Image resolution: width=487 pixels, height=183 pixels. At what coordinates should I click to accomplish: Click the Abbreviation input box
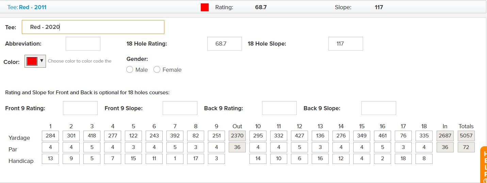point(83,44)
